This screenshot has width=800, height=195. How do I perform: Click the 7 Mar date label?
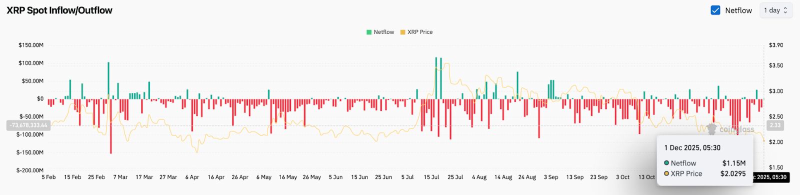pos(120,177)
